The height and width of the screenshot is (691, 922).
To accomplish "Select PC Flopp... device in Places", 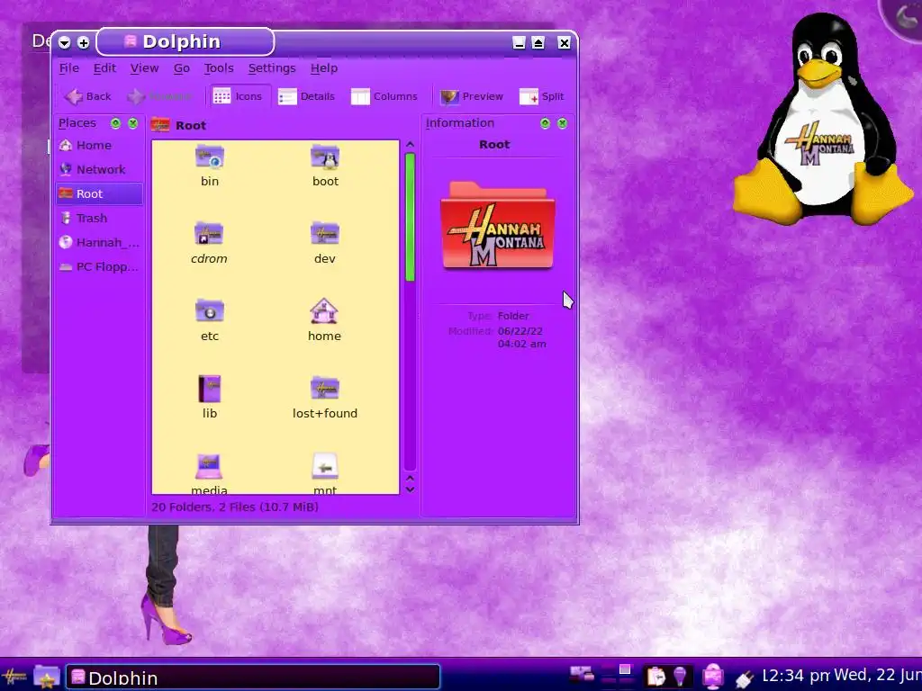I will click(x=99, y=266).
